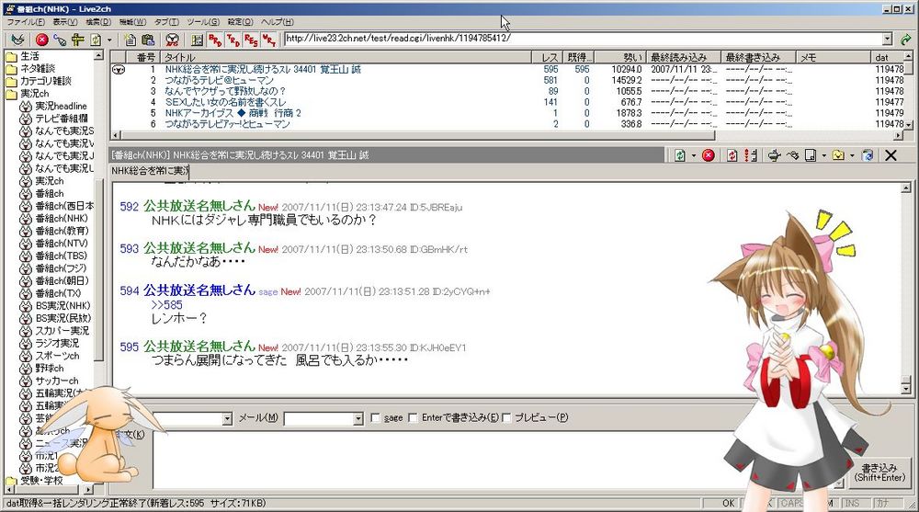Click post number 592 link
This screenshot has width=919, height=512.
pos(129,207)
